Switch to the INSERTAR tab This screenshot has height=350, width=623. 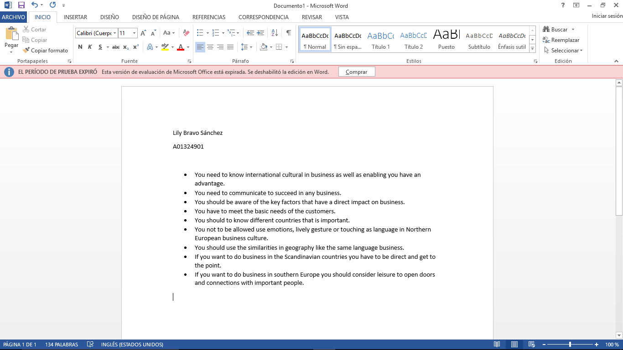pyautogui.click(x=75, y=17)
